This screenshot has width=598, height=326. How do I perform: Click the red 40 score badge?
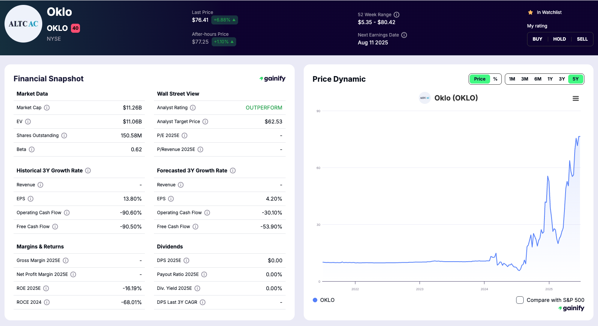point(75,28)
